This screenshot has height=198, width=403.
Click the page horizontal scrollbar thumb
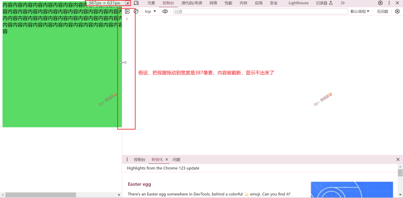click(41, 195)
